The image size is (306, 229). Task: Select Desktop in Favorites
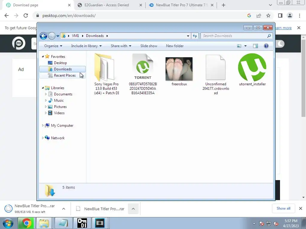(x=60, y=63)
